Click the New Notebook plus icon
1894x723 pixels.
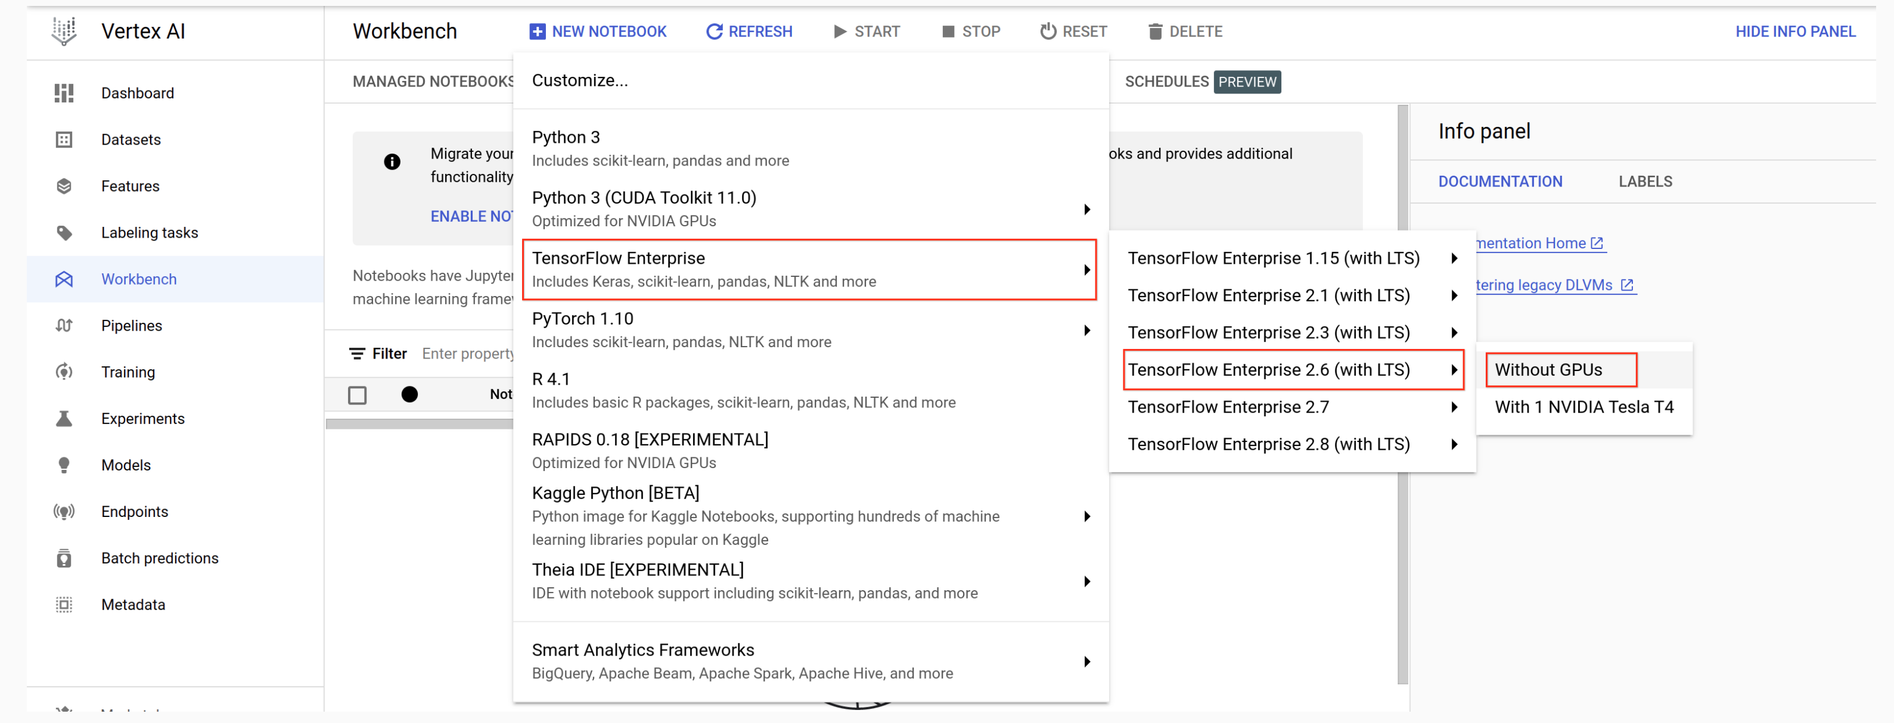pyautogui.click(x=538, y=32)
